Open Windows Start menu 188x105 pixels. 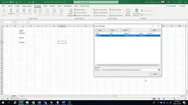click(x=3, y=102)
